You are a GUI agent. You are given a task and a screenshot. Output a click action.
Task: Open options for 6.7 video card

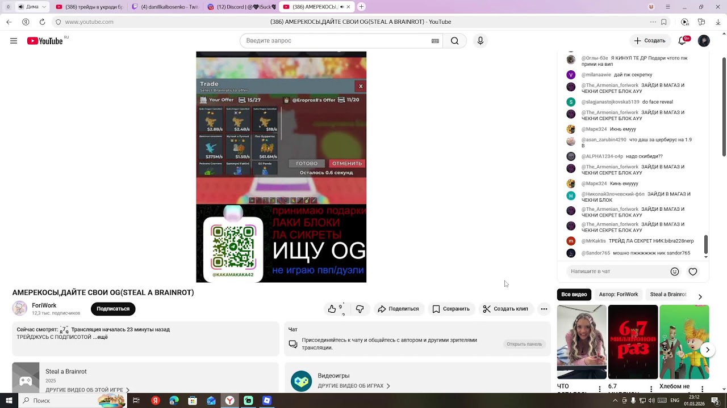click(651, 389)
